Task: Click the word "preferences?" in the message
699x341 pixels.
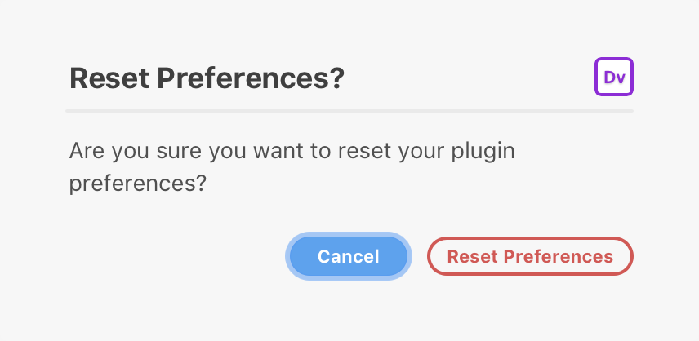Action: coord(138,184)
